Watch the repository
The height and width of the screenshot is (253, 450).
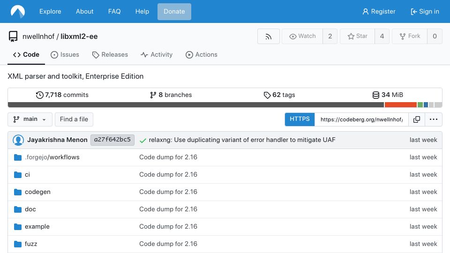point(302,36)
